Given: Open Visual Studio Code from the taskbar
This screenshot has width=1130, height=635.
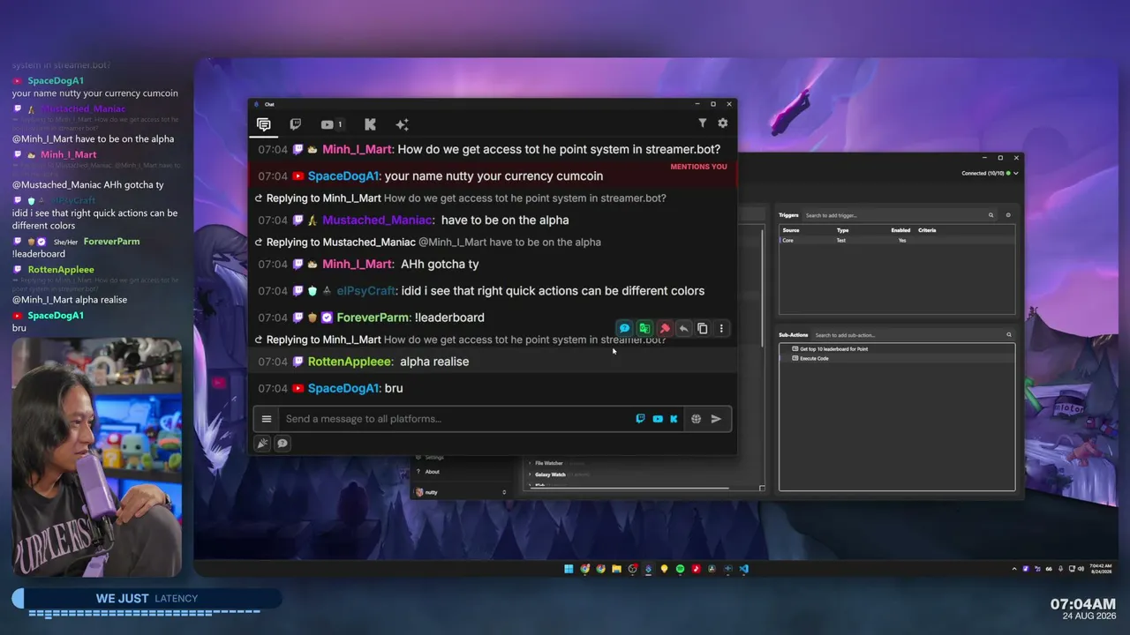Looking at the screenshot, I should pos(743,569).
